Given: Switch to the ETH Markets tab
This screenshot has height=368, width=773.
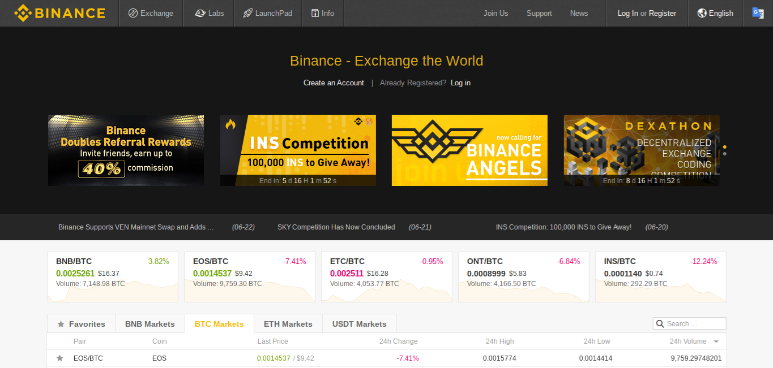Looking at the screenshot, I should [x=288, y=324].
